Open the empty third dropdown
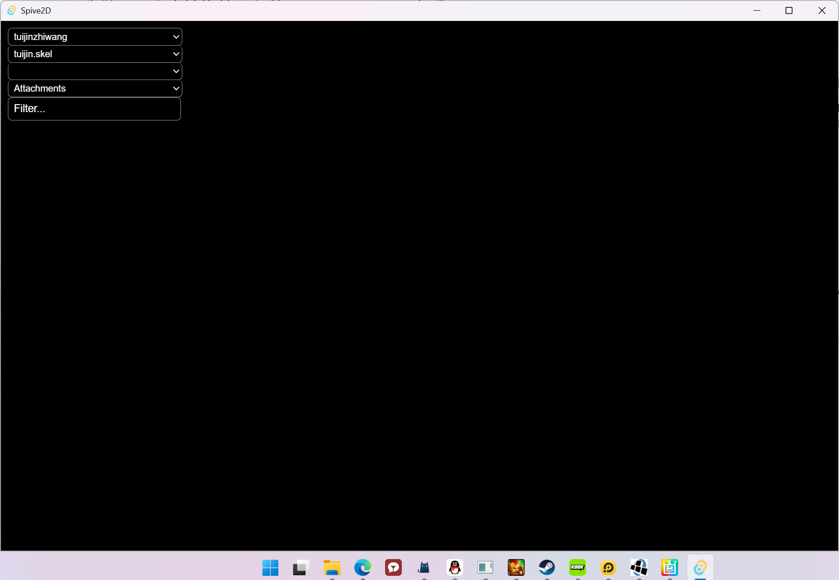 [x=95, y=71]
